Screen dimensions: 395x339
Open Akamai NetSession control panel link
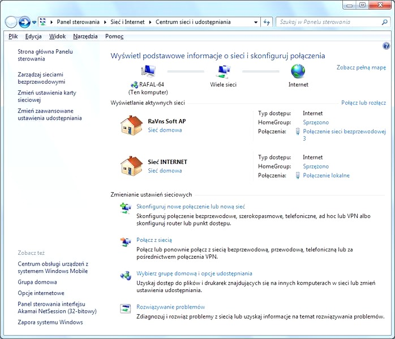(57, 307)
